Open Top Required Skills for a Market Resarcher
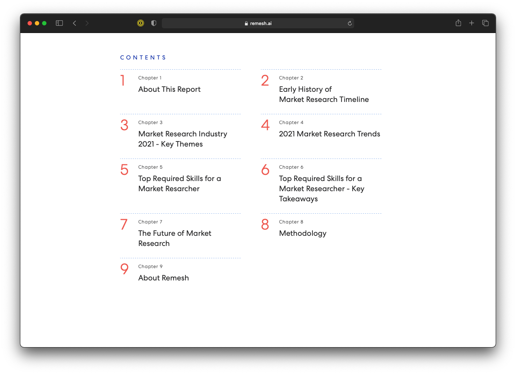 (180, 184)
